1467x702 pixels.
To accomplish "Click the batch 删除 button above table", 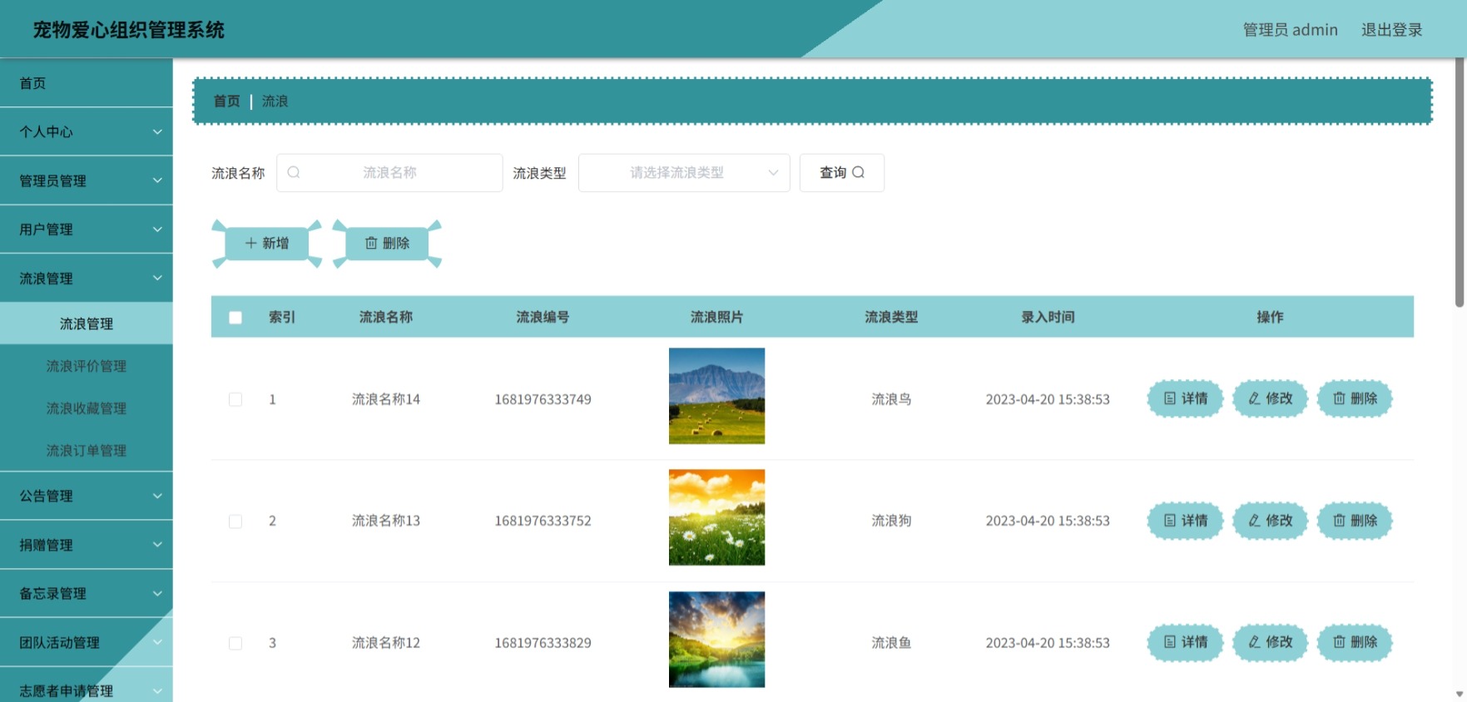I will [x=388, y=243].
